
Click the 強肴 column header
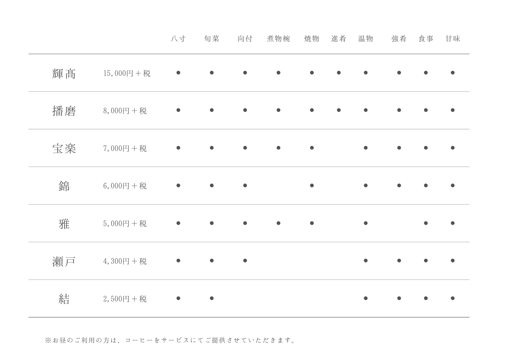(x=399, y=39)
